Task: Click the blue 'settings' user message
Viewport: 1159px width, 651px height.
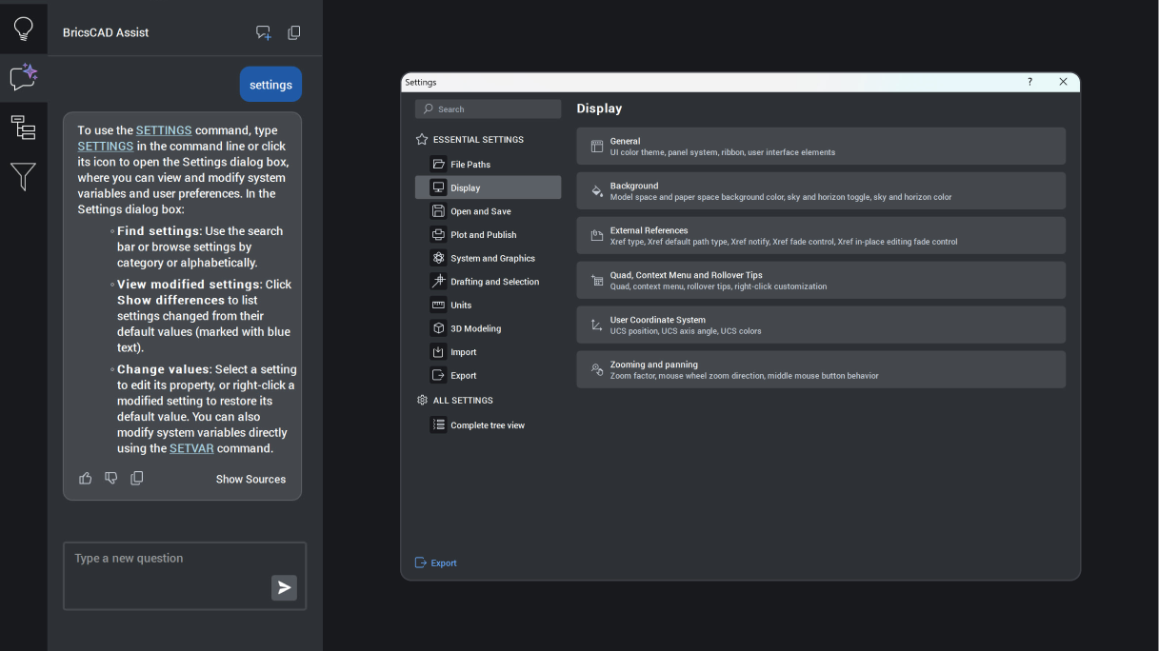Action: 270,85
